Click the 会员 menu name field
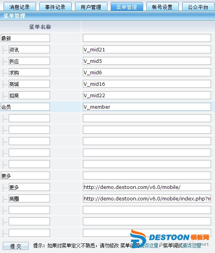The height and width of the screenshot is (253, 215). pyautogui.click(x=25, y=107)
